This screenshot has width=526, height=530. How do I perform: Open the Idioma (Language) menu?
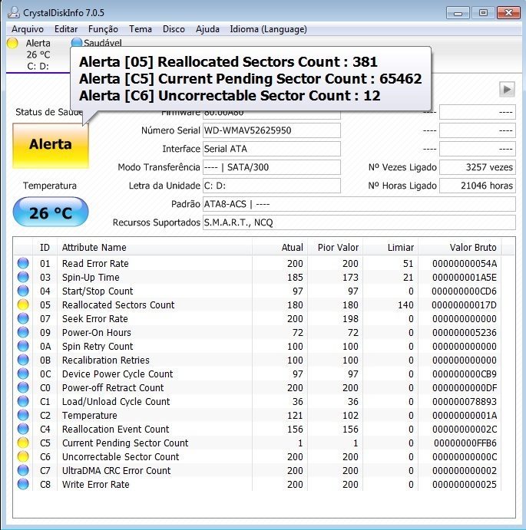click(x=269, y=29)
